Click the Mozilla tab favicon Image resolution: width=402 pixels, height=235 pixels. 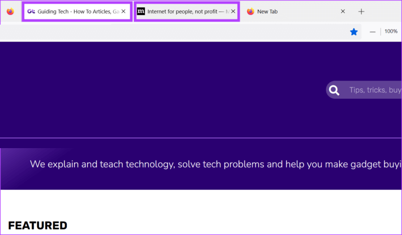pos(141,12)
